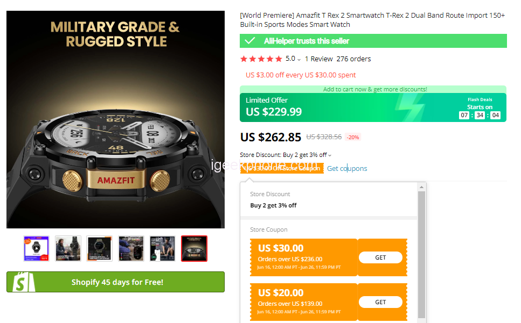Screen dimensions: 521x323
Task: Get the US $20.00 store coupon
Action: tap(380, 302)
